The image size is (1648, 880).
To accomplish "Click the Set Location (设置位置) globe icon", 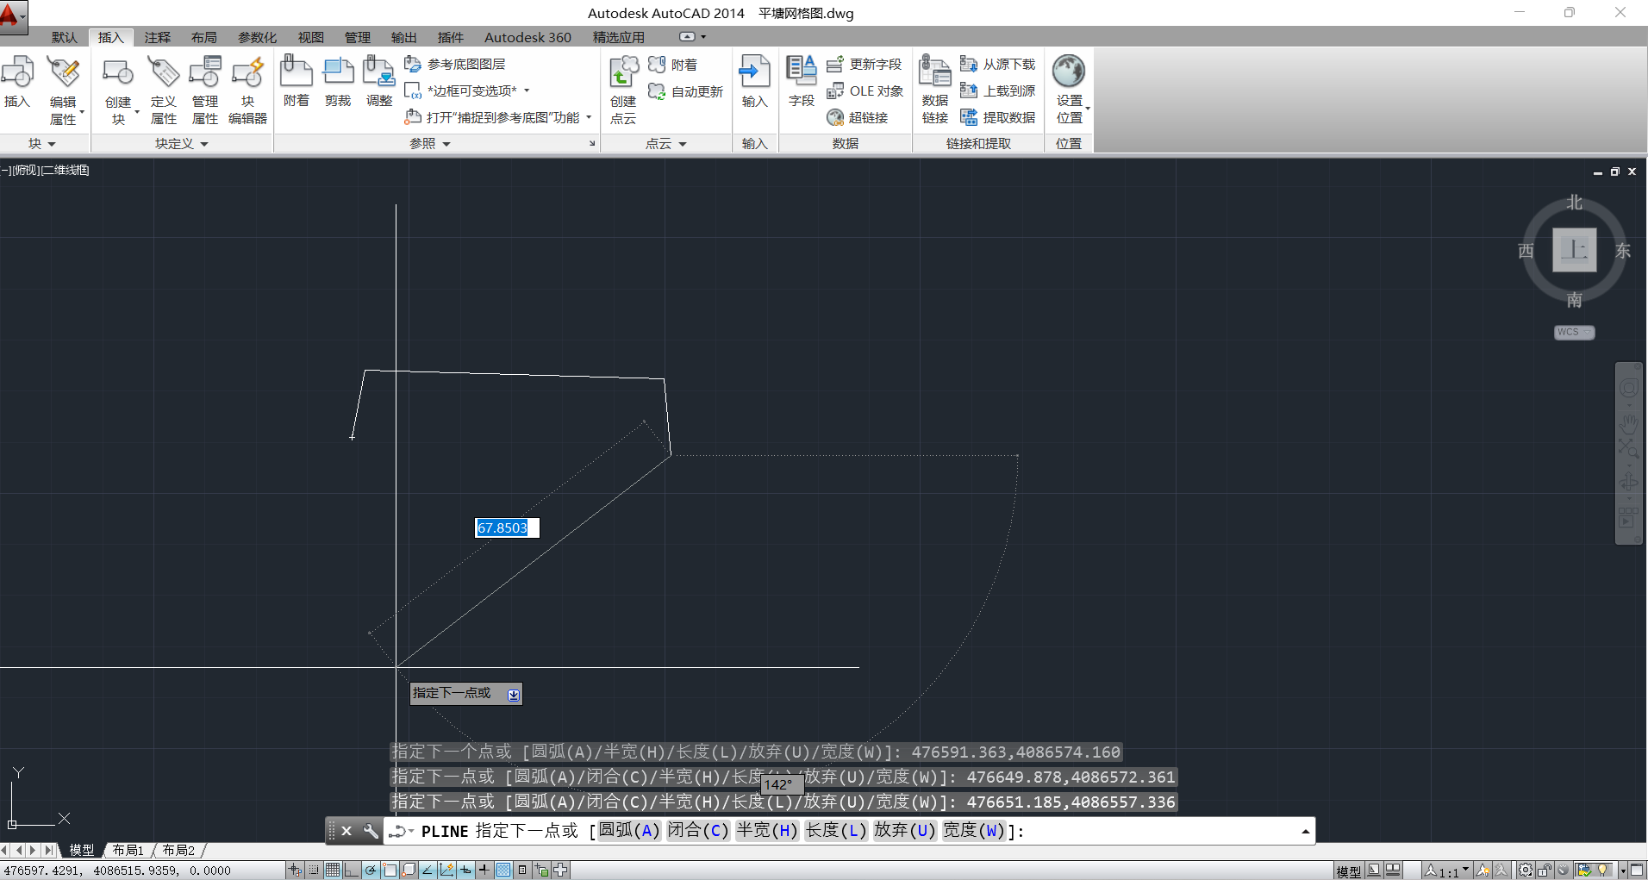I will [x=1069, y=72].
